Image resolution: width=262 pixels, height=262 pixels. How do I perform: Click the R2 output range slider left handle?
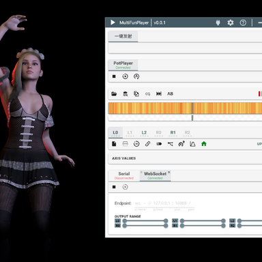click(239, 226)
